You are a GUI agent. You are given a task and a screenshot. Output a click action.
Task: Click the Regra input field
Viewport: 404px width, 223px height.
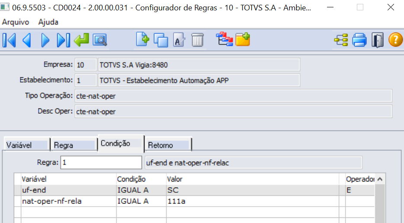[101, 162]
